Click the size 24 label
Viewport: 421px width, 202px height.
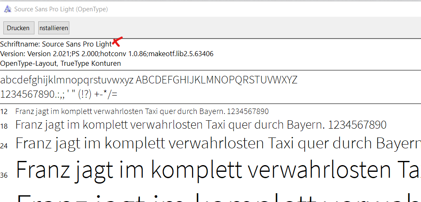pos(4,146)
